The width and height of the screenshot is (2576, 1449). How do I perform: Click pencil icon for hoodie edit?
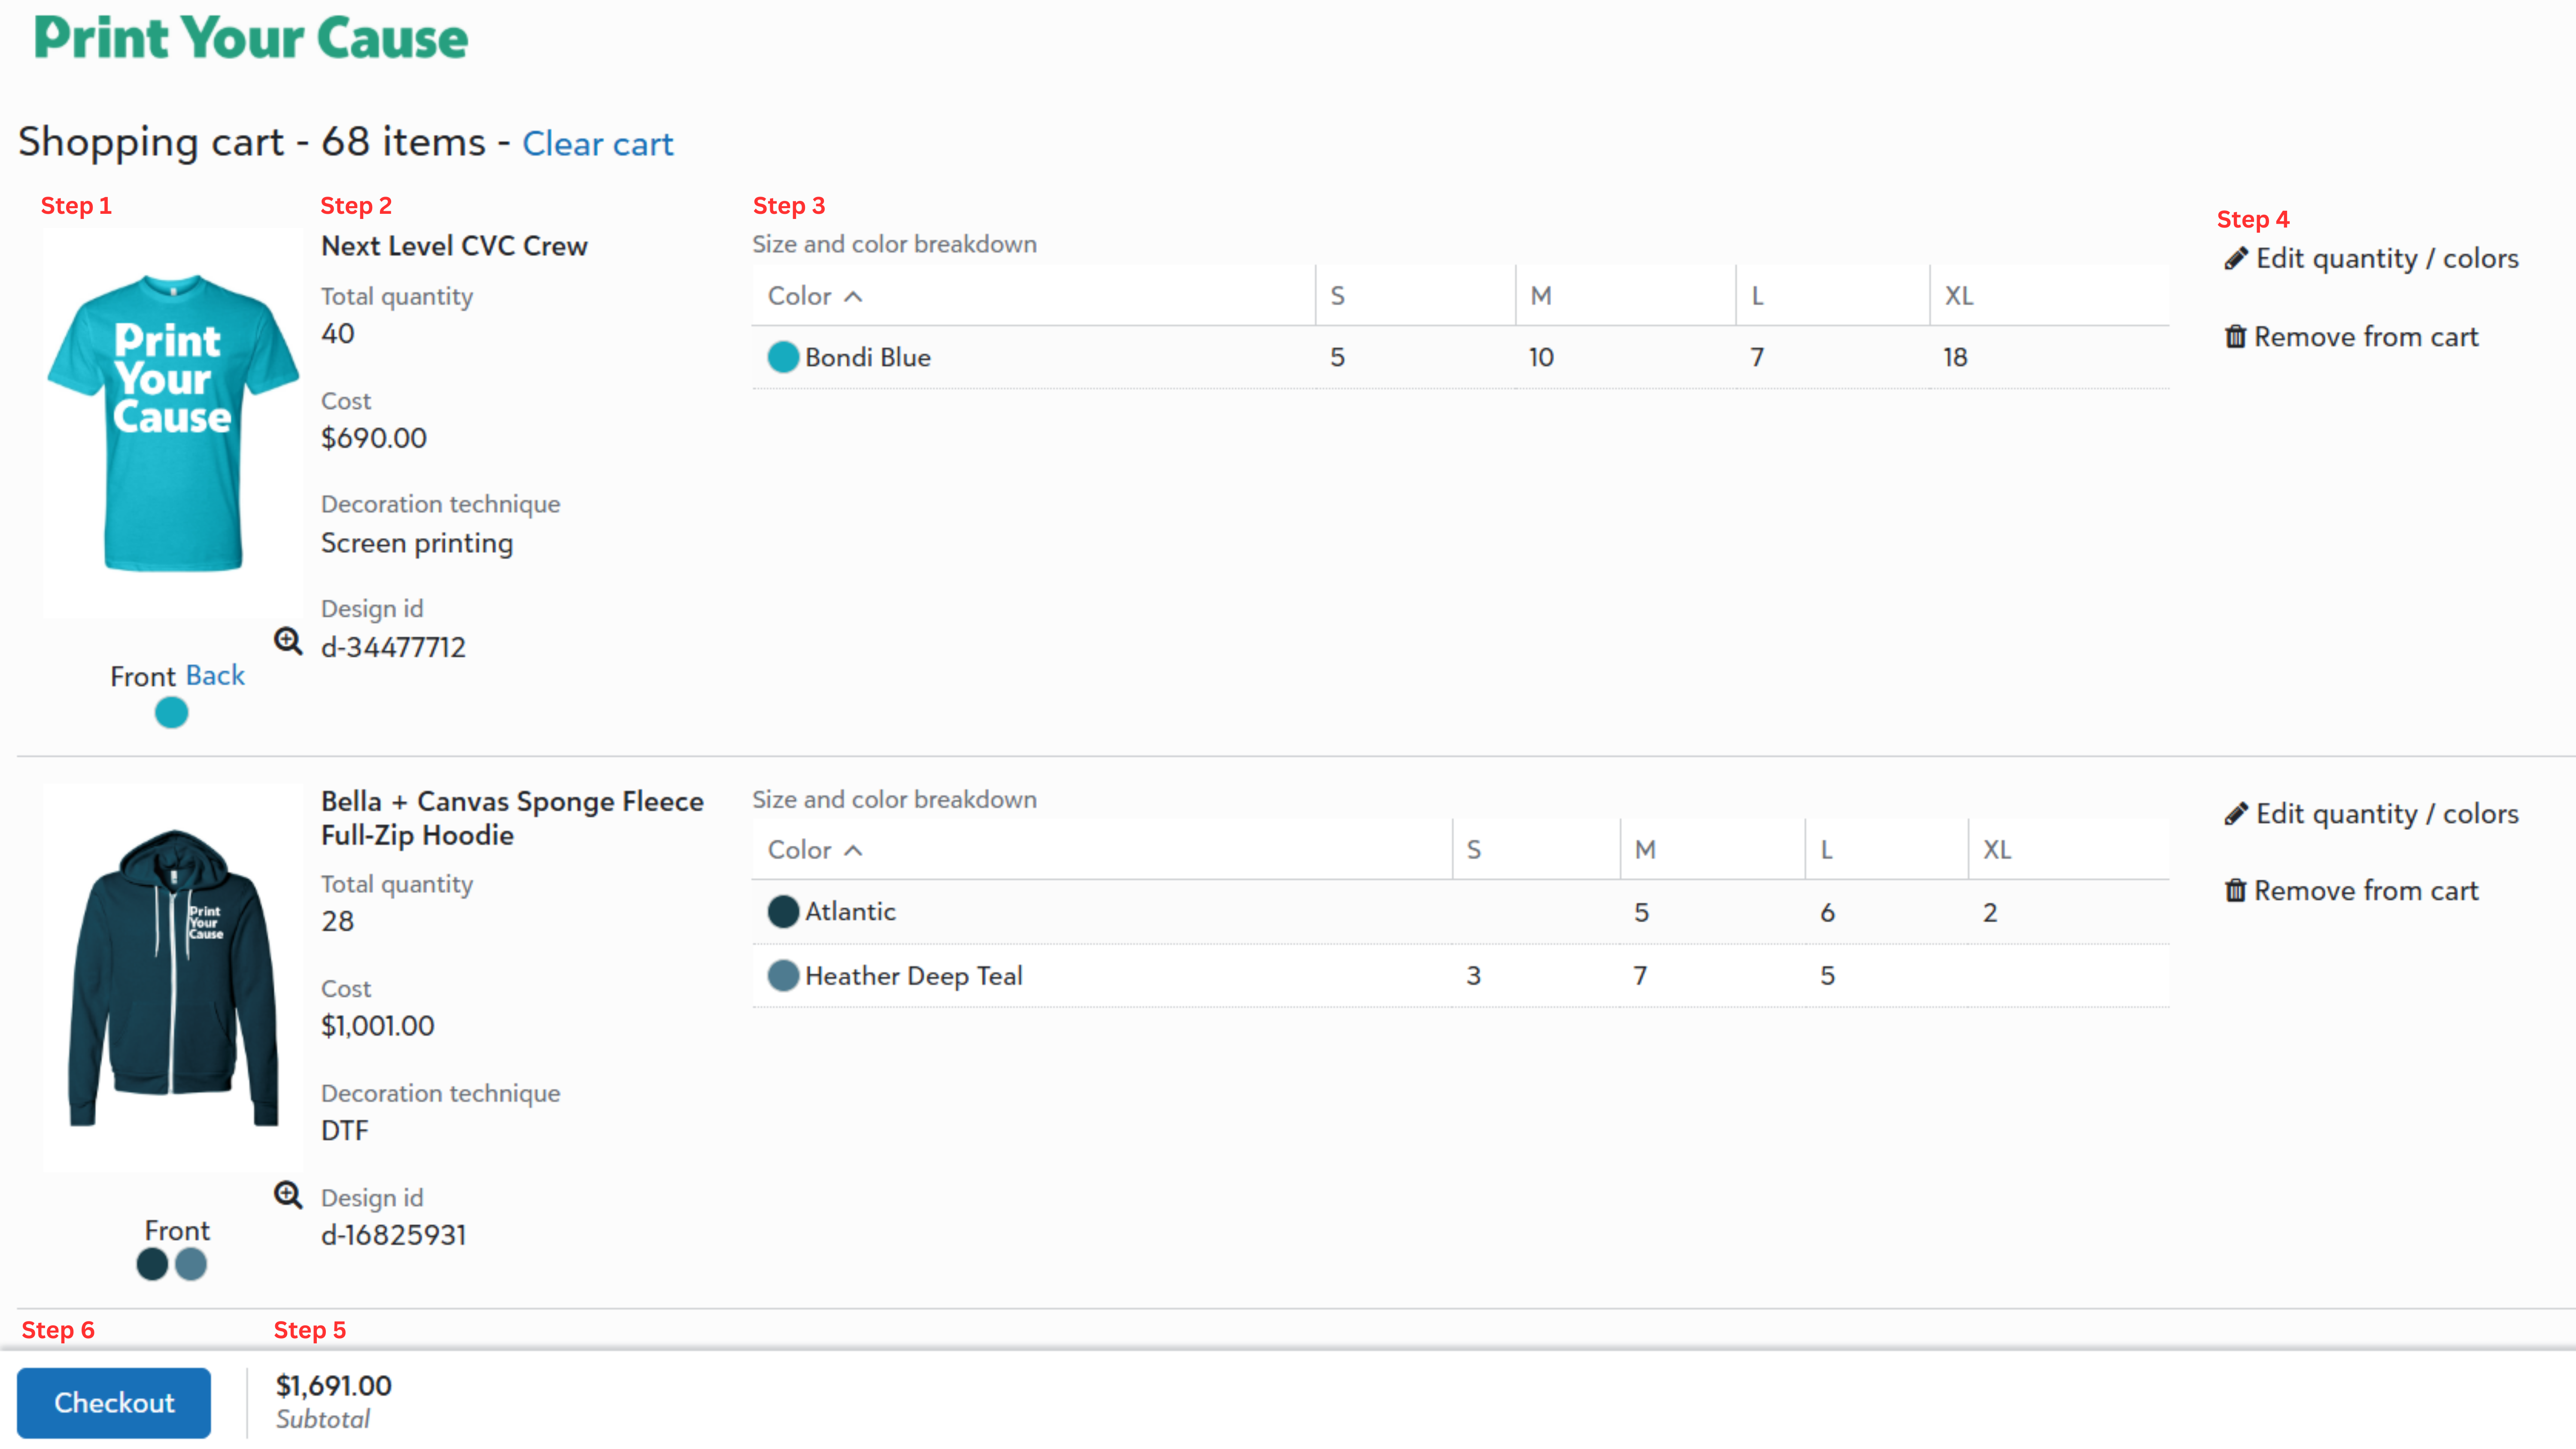(2236, 814)
